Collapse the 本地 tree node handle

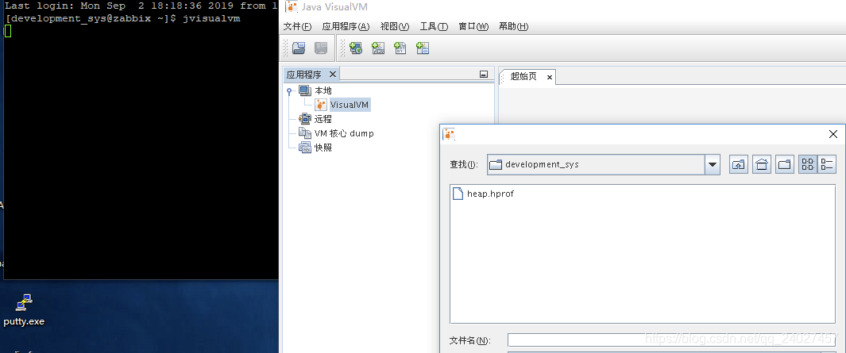tap(289, 91)
